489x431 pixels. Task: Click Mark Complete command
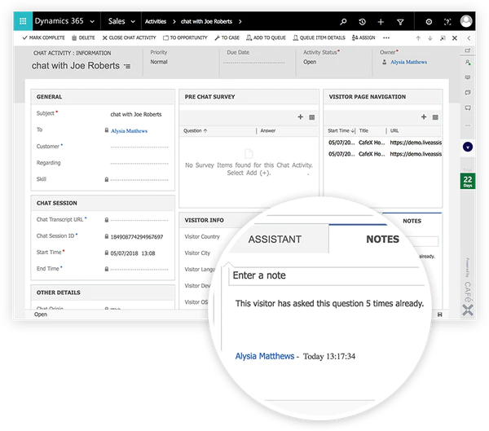pyautogui.click(x=43, y=37)
